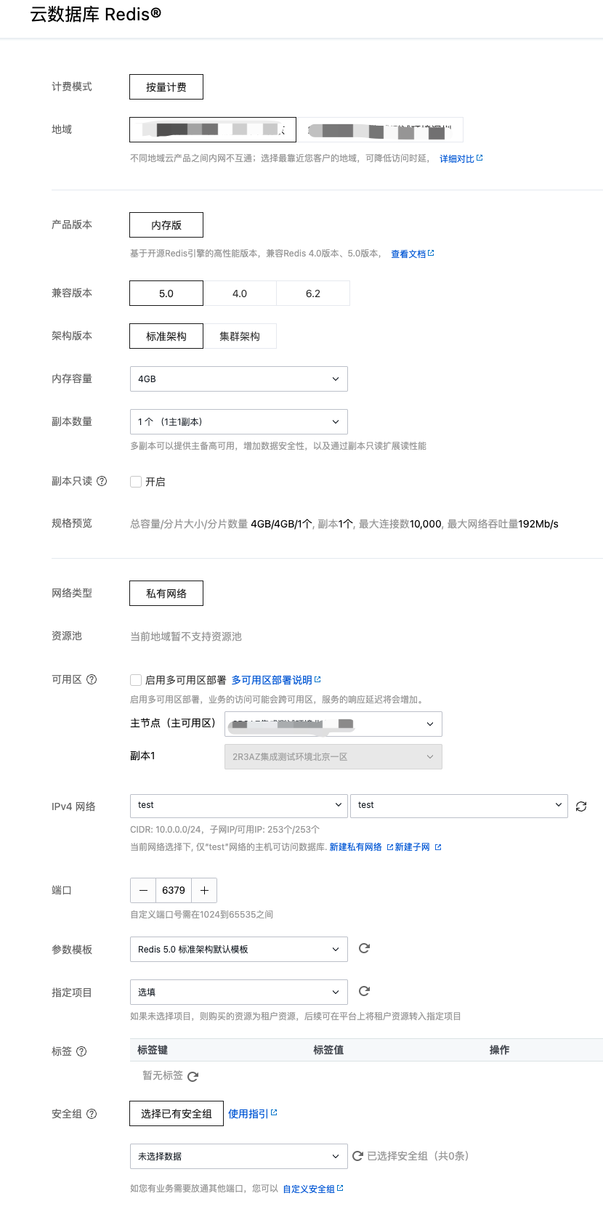603x1209 pixels.
Task: Click help icon next to 安全组 label
Action: coord(92,1114)
